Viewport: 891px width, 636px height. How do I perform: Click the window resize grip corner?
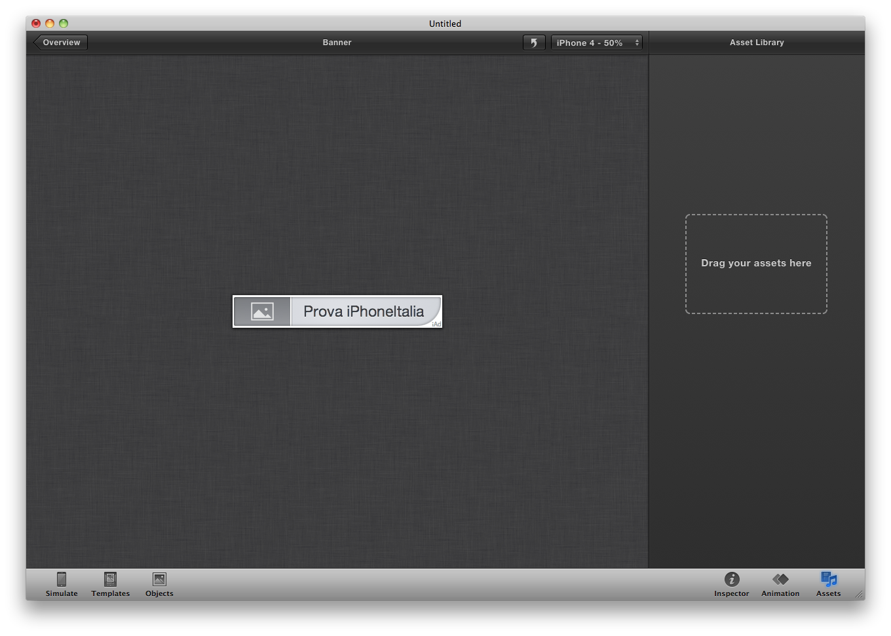pyautogui.click(x=859, y=594)
